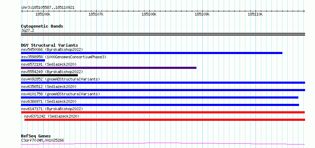Click the purple nsv6572191 variant bar

coord(109,68)
